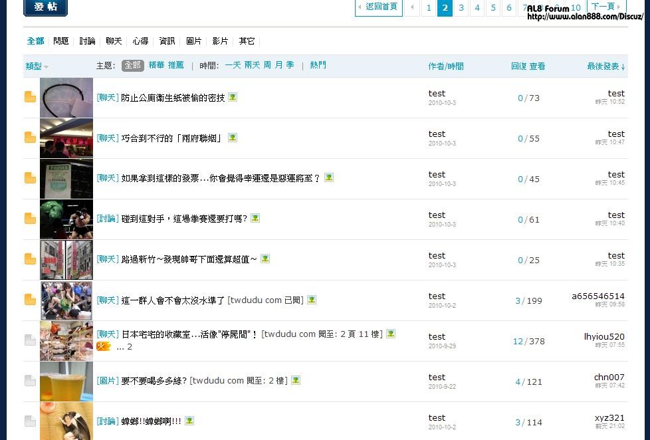Click image attachment icon after 要不要喝多多綠 title
The width and height of the screenshot is (650, 440).
(x=296, y=380)
